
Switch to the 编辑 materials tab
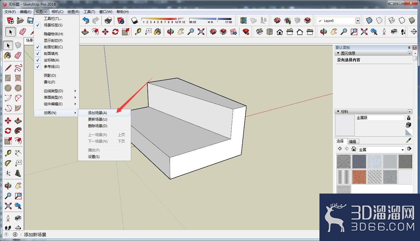(352, 142)
